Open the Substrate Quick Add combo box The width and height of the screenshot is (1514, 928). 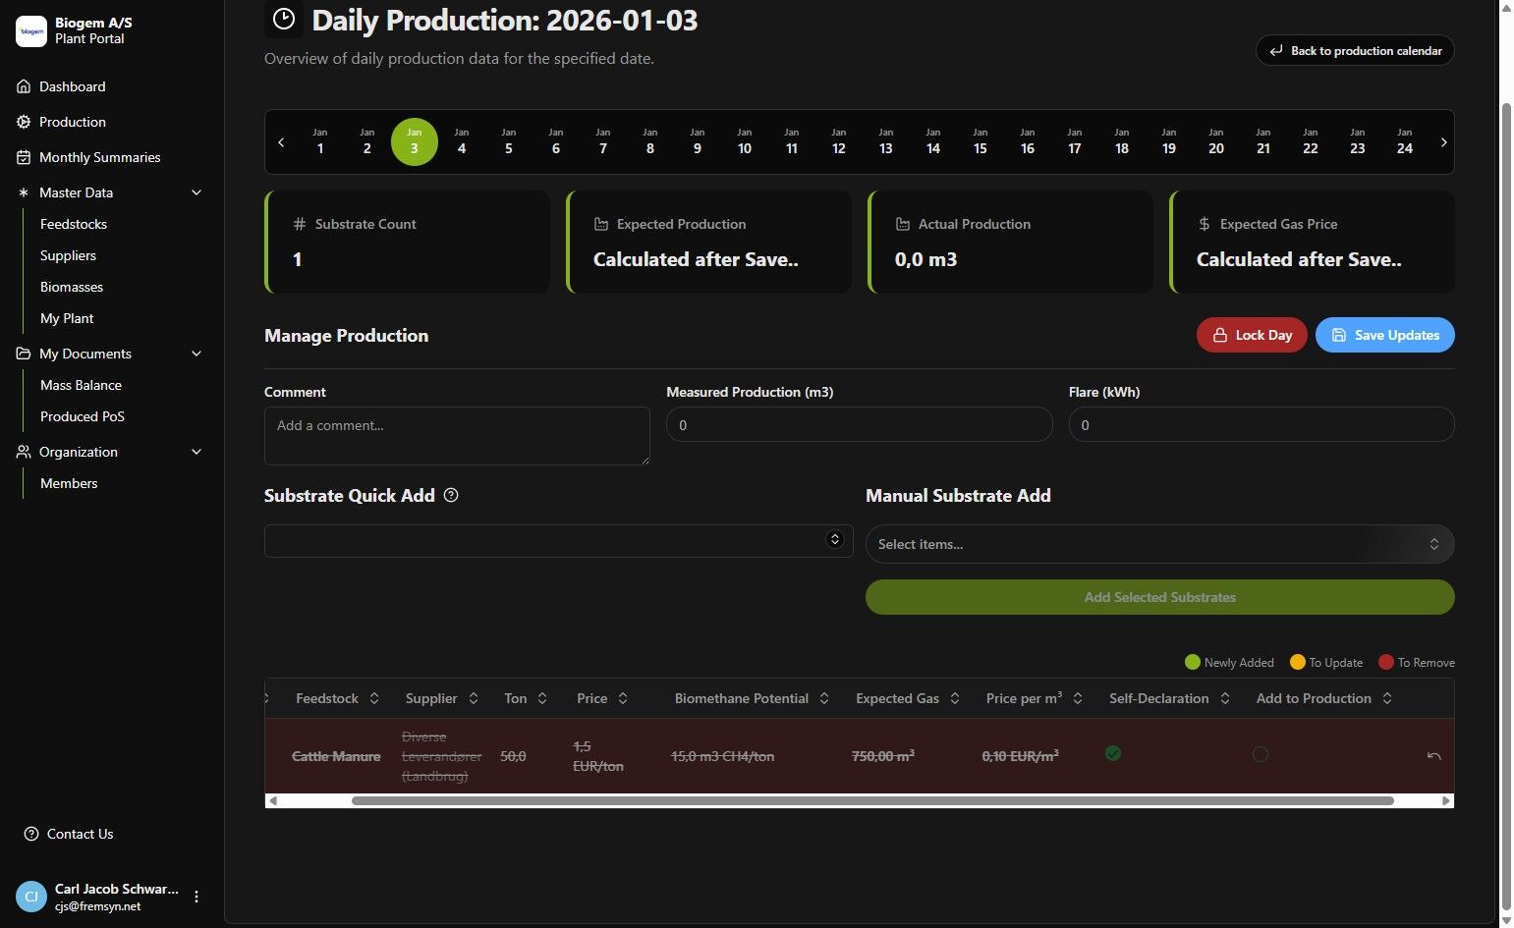(x=558, y=540)
